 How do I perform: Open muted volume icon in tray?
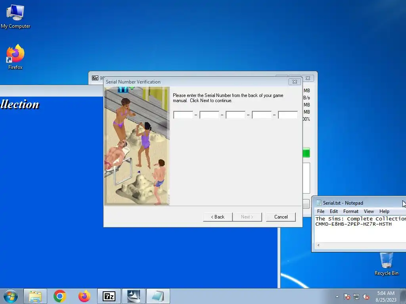pos(366,296)
